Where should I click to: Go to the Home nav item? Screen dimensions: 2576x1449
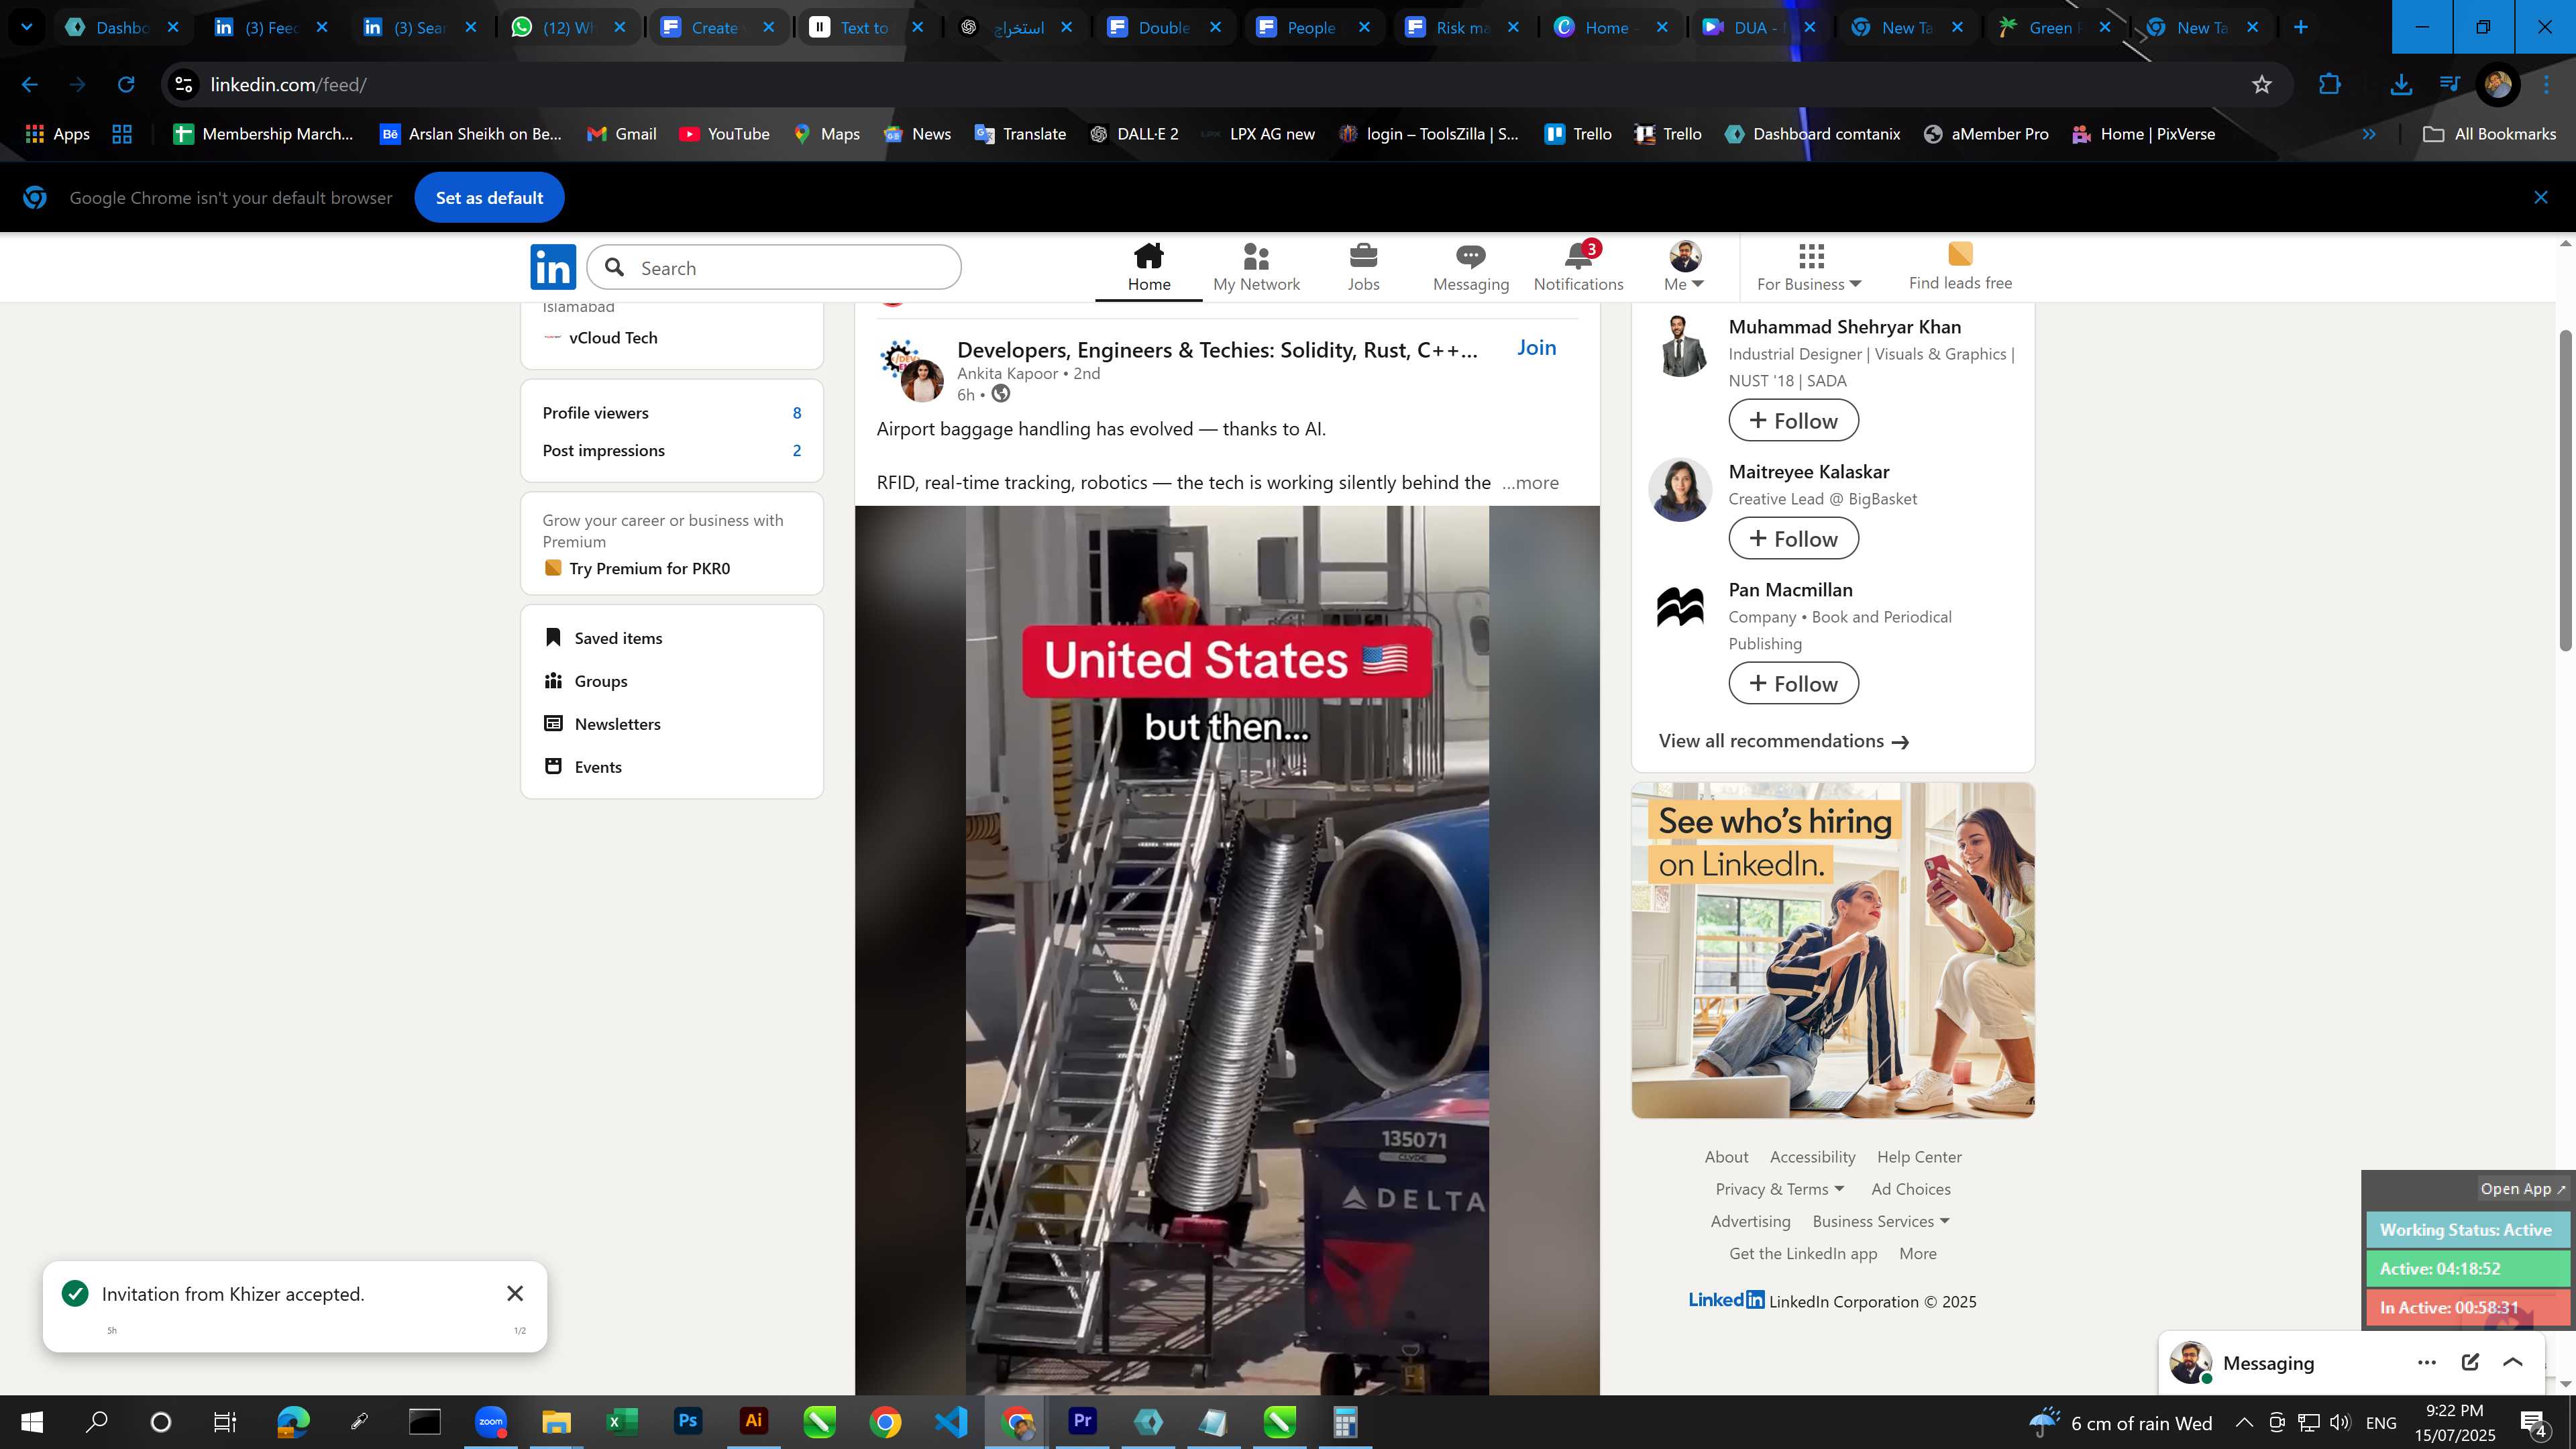pos(1148,267)
